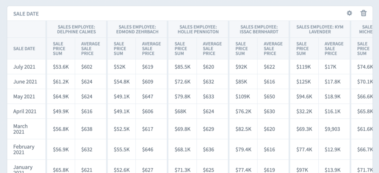The height and width of the screenshot is (173, 379).
Task: Click the Edmond Zehrbach employee header
Action: (x=137, y=29)
